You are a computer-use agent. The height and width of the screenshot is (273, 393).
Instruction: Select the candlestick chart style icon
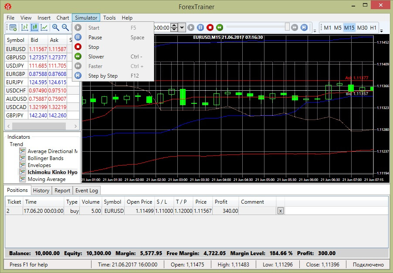pos(34,27)
